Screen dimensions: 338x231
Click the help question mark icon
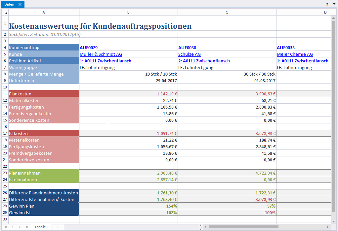[327, 4]
